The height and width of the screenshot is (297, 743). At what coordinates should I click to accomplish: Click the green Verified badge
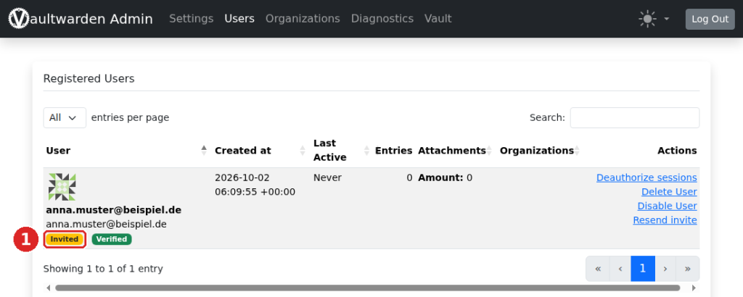[x=112, y=239]
